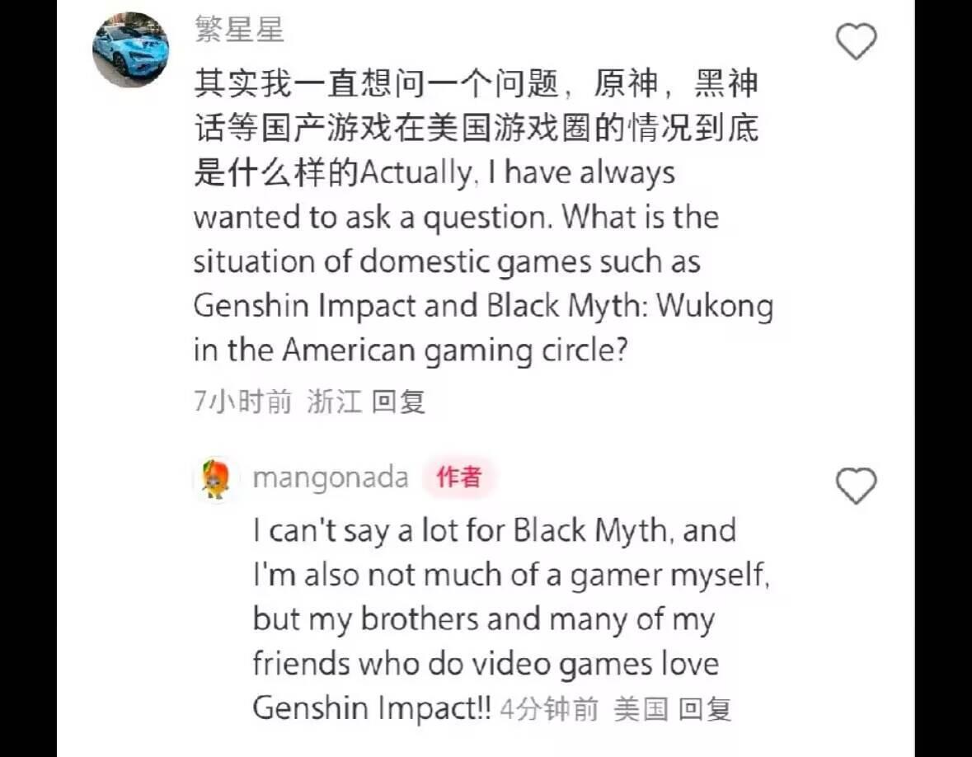Screen dimensions: 972x757
Task: Open mangonada's mango profile avatar
Action: tap(216, 478)
